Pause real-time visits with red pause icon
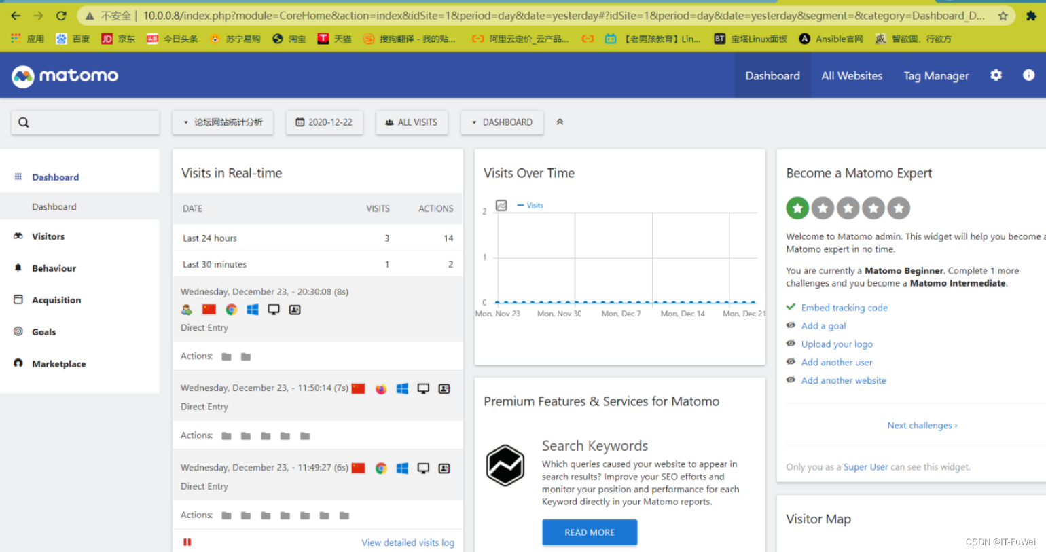 (187, 542)
